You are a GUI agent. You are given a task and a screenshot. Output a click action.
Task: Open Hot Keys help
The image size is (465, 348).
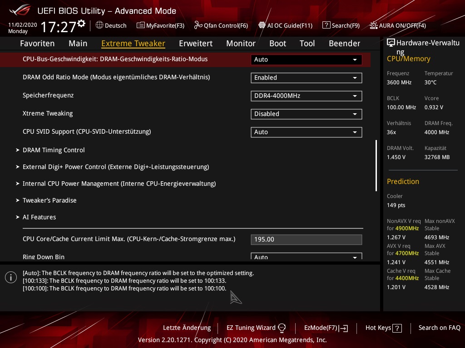(x=378, y=328)
